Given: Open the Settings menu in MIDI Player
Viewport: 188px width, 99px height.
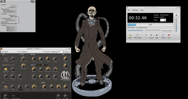Looking at the screenshot, I should pos(135,10).
